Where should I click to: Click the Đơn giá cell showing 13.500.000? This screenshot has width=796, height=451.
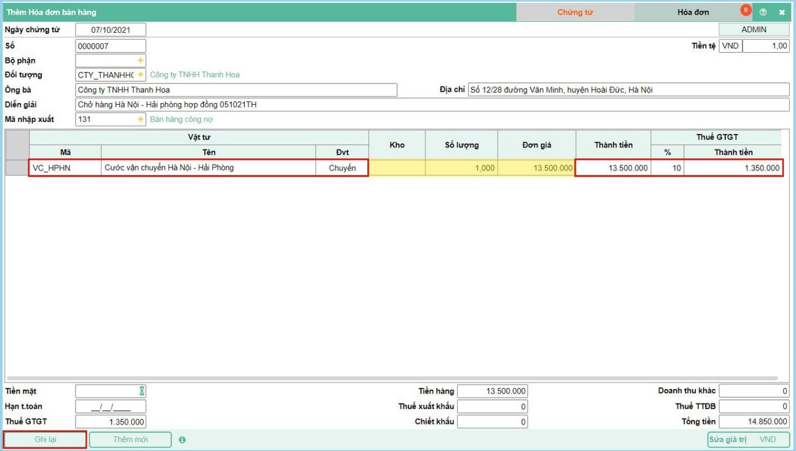pos(537,168)
